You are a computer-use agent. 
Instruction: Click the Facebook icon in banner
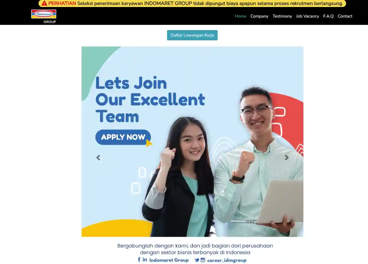tap(139, 260)
